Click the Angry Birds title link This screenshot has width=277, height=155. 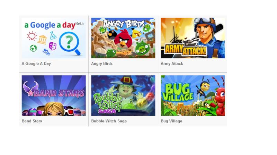click(102, 64)
